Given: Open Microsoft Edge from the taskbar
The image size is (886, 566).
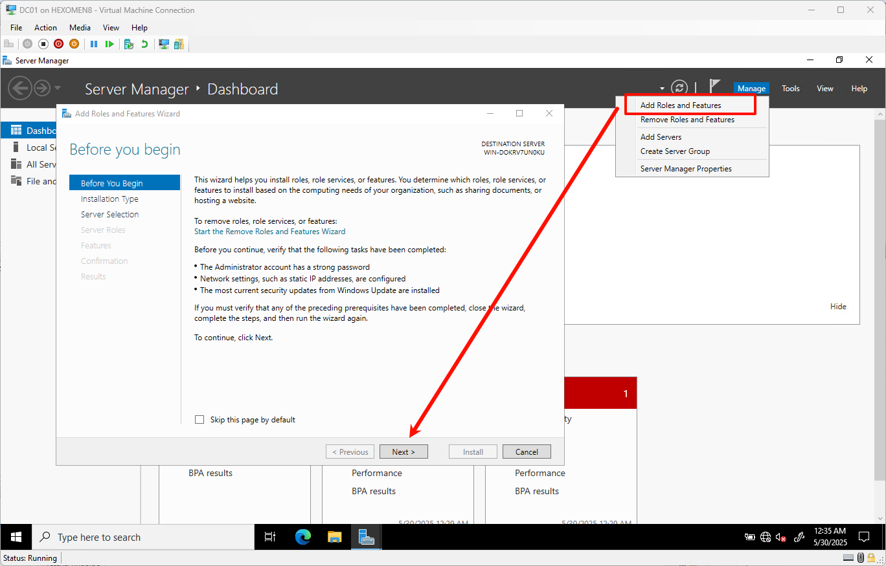Looking at the screenshot, I should click(x=303, y=537).
